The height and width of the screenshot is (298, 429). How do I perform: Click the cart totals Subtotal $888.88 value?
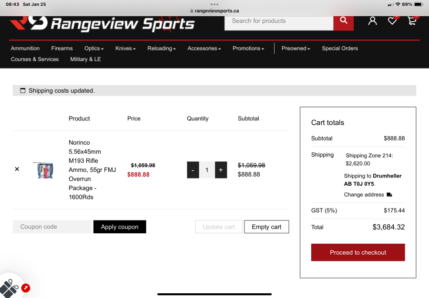[x=394, y=139]
